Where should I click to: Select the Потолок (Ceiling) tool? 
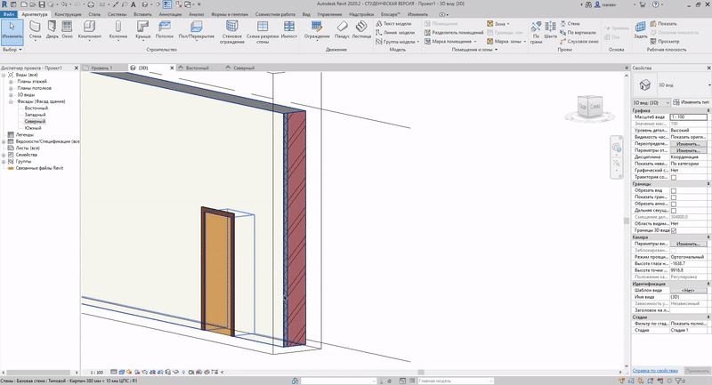coord(165,29)
